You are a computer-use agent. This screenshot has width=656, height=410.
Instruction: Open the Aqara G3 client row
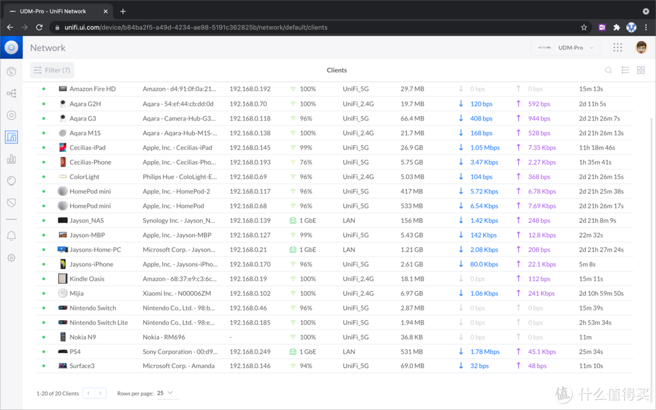pyautogui.click(x=334, y=118)
